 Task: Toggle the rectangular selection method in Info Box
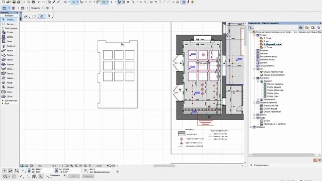(34, 17)
